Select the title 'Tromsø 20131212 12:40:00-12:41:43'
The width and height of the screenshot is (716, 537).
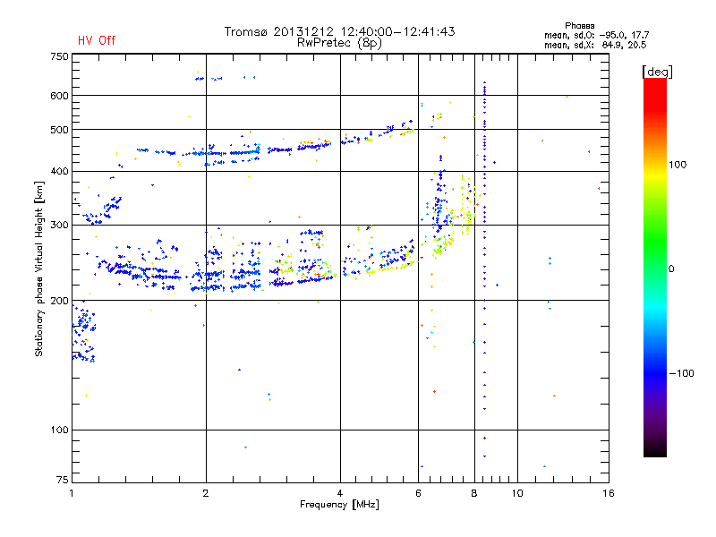click(339, 31)
